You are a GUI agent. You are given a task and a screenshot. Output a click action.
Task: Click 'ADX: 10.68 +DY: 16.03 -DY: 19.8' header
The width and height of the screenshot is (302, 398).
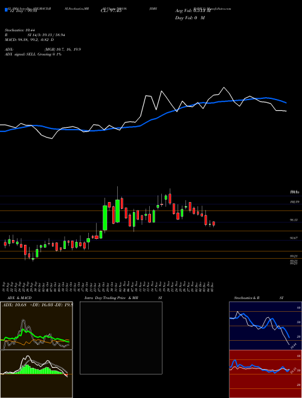[x=37, y=305]
